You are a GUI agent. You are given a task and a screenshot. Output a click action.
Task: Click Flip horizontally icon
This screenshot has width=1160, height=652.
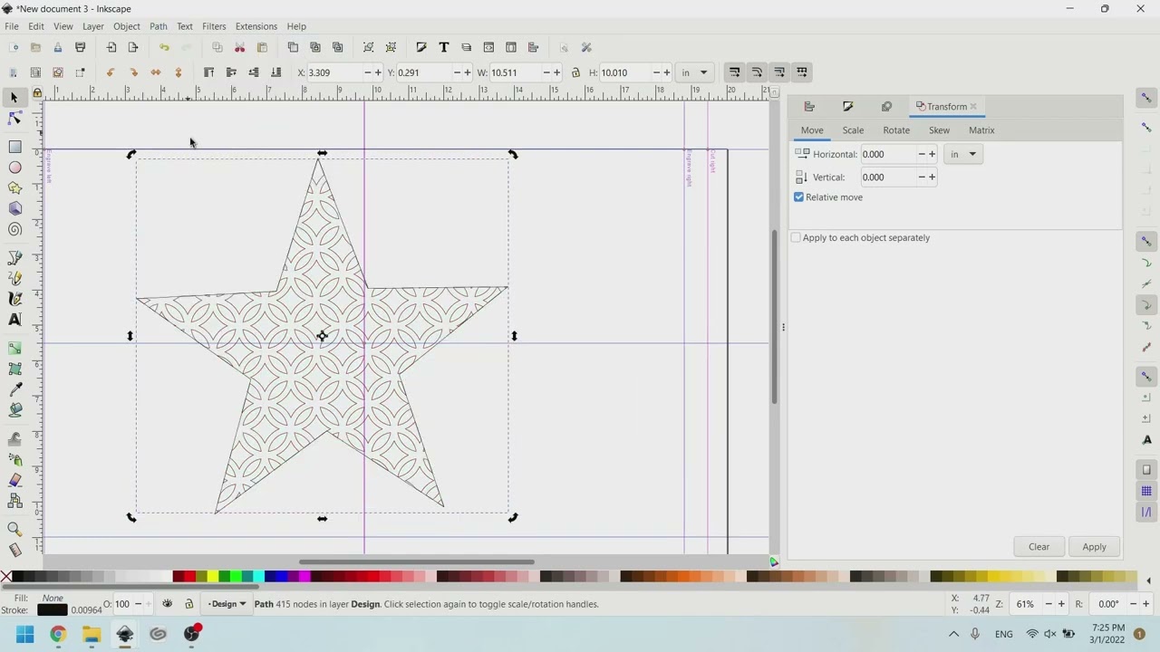click(156, 72)
